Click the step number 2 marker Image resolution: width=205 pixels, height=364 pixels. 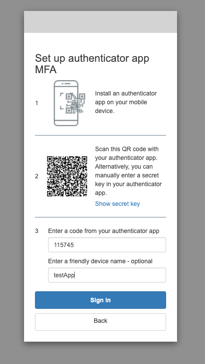[x=37, y=176]
